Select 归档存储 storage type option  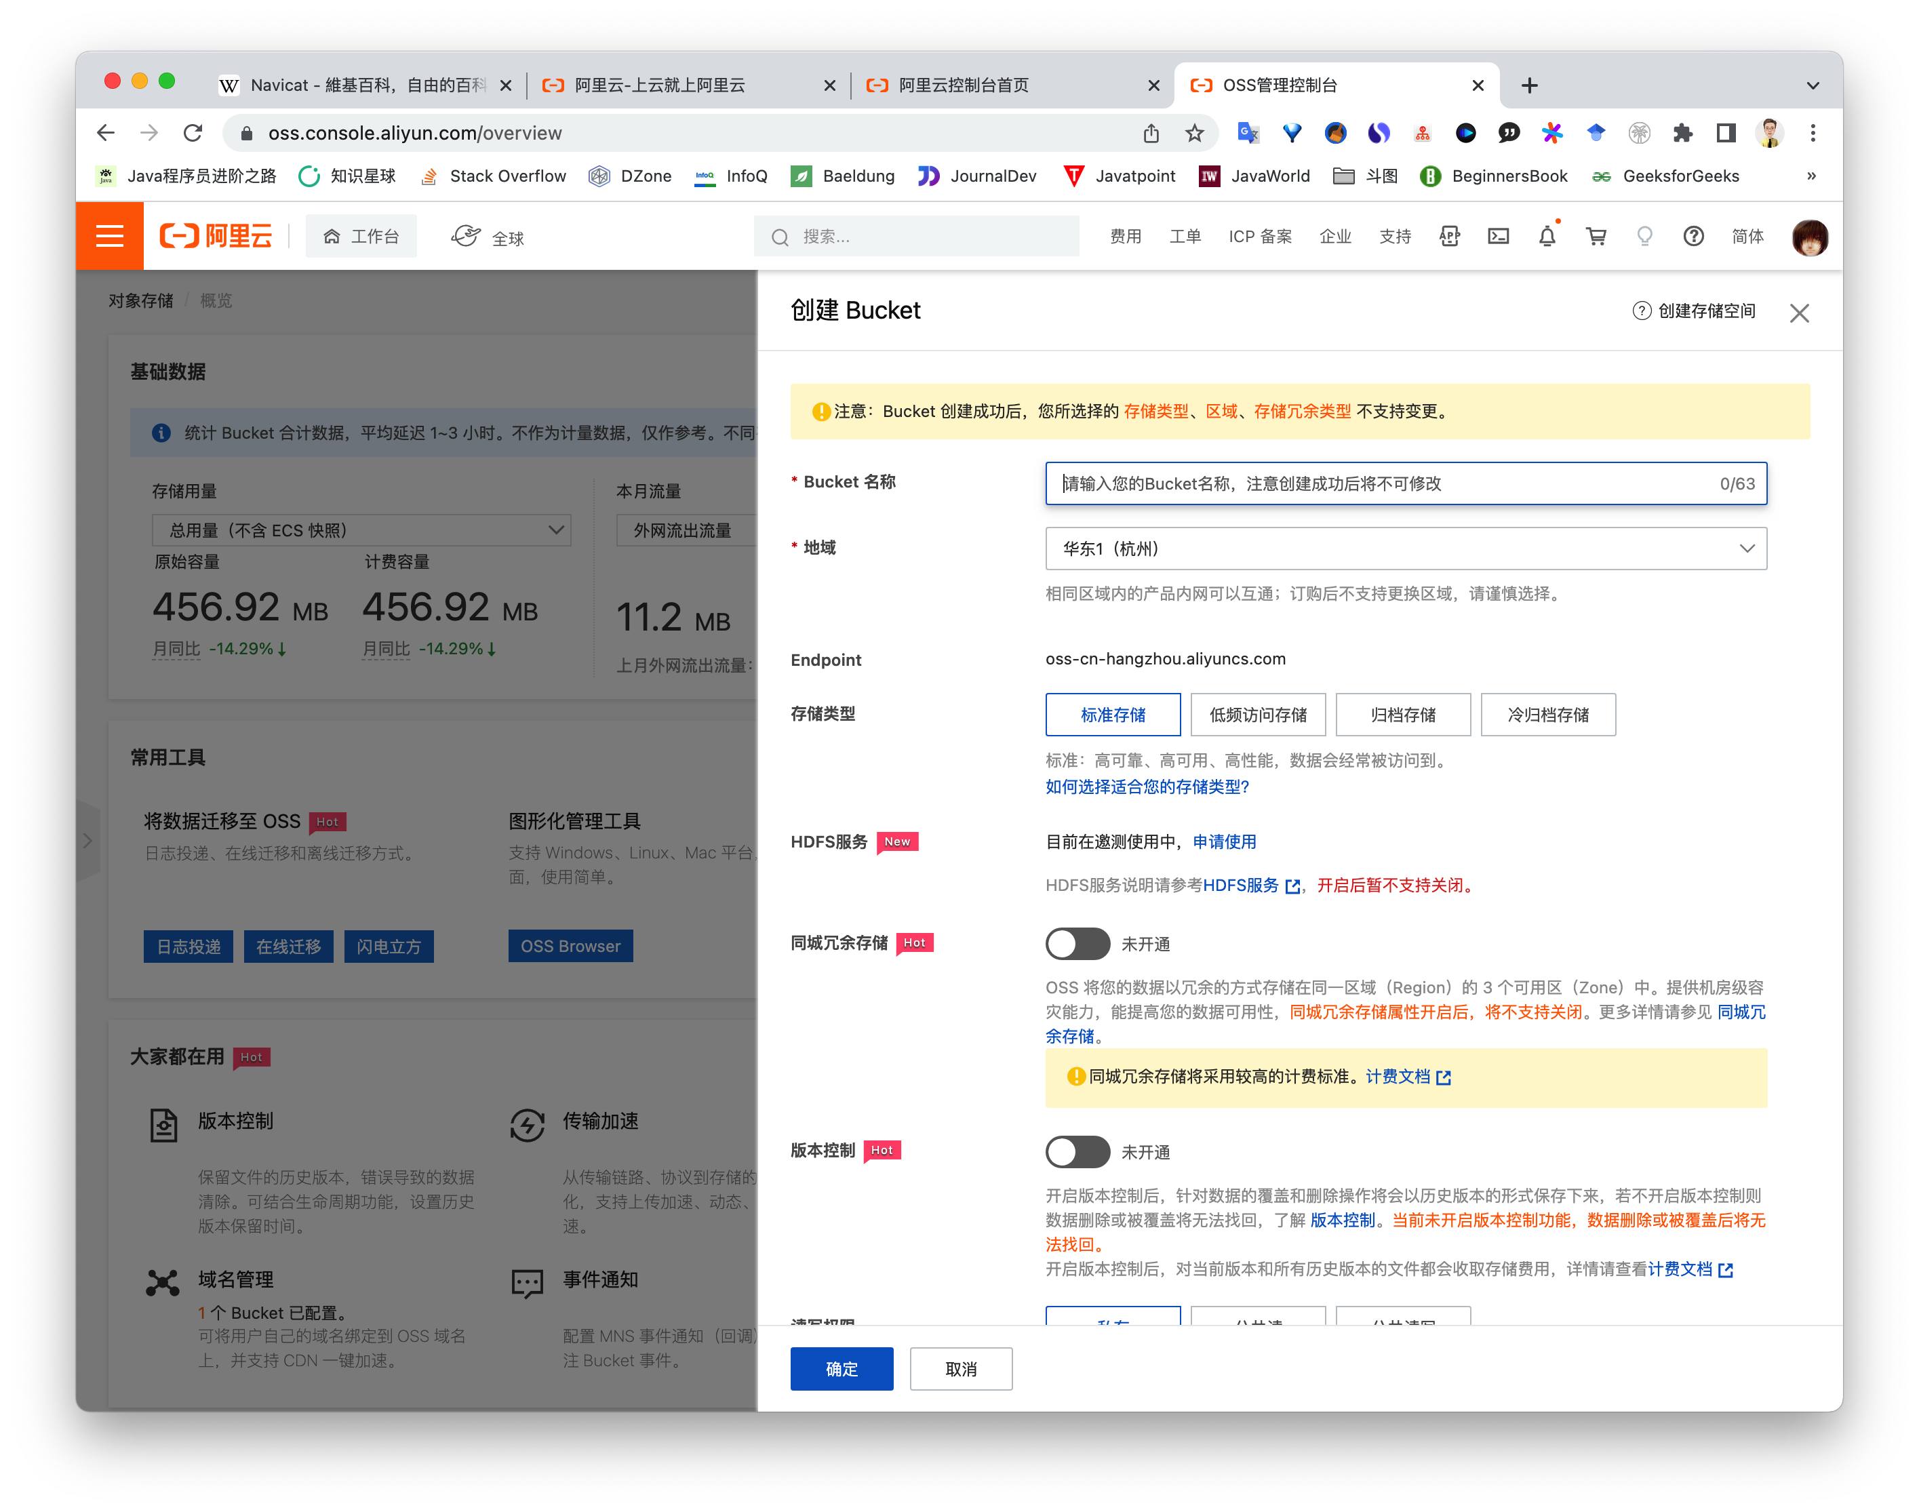pos(1402,715)
